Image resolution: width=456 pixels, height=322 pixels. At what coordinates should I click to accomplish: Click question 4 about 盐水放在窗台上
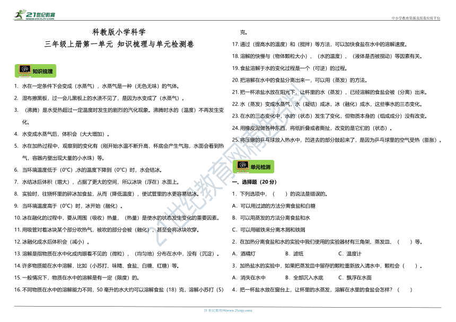pos(322,290)
